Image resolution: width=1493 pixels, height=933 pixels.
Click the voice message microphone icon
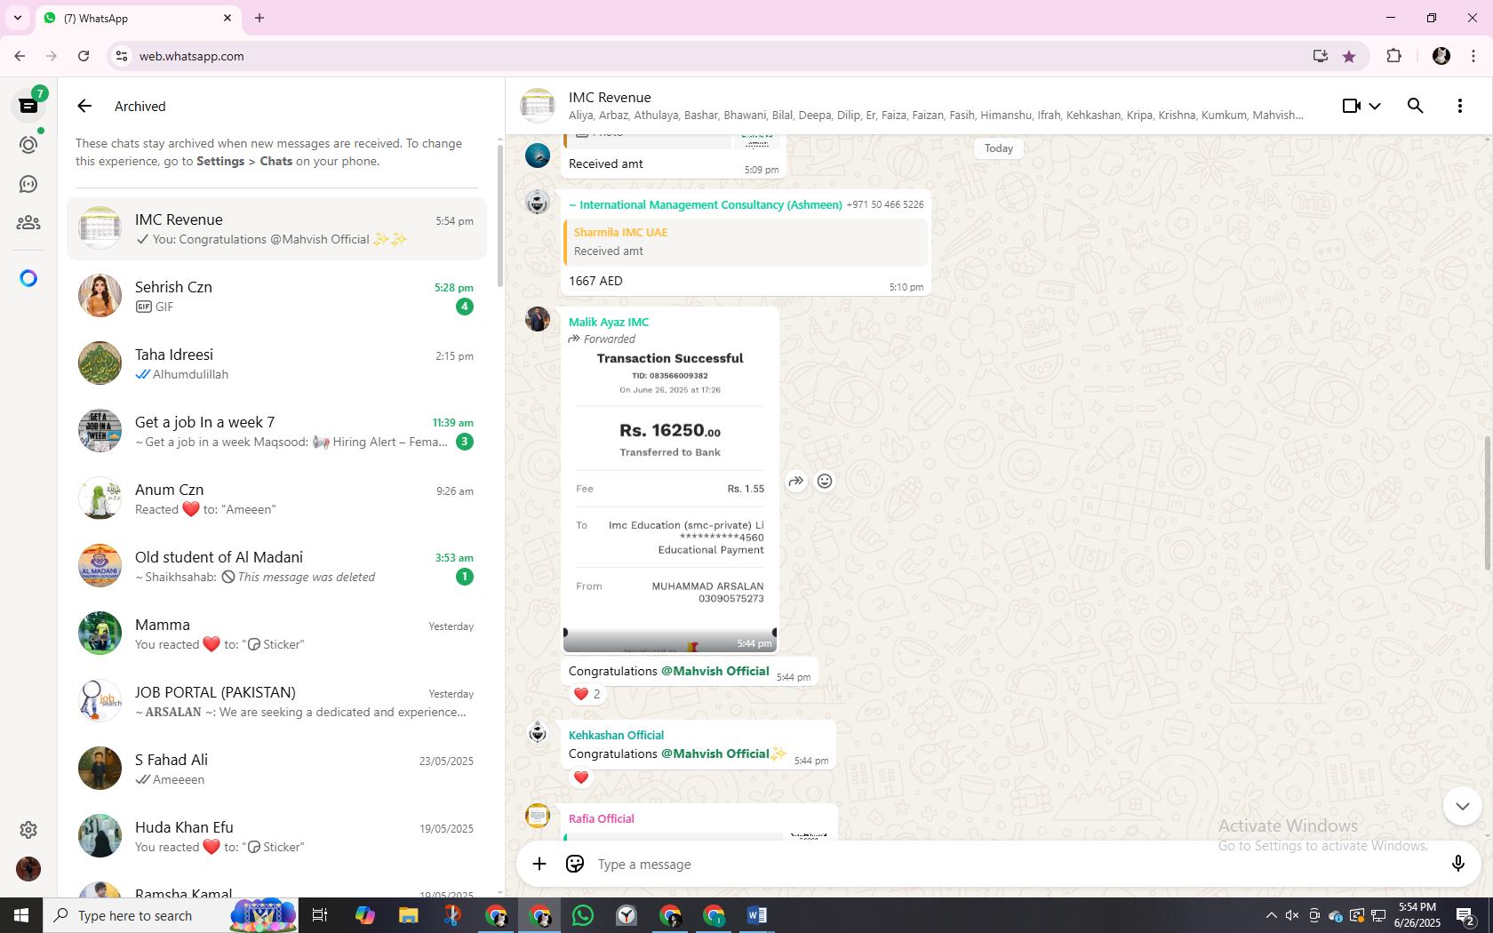pyautogui.click(x=1457, y=864)
